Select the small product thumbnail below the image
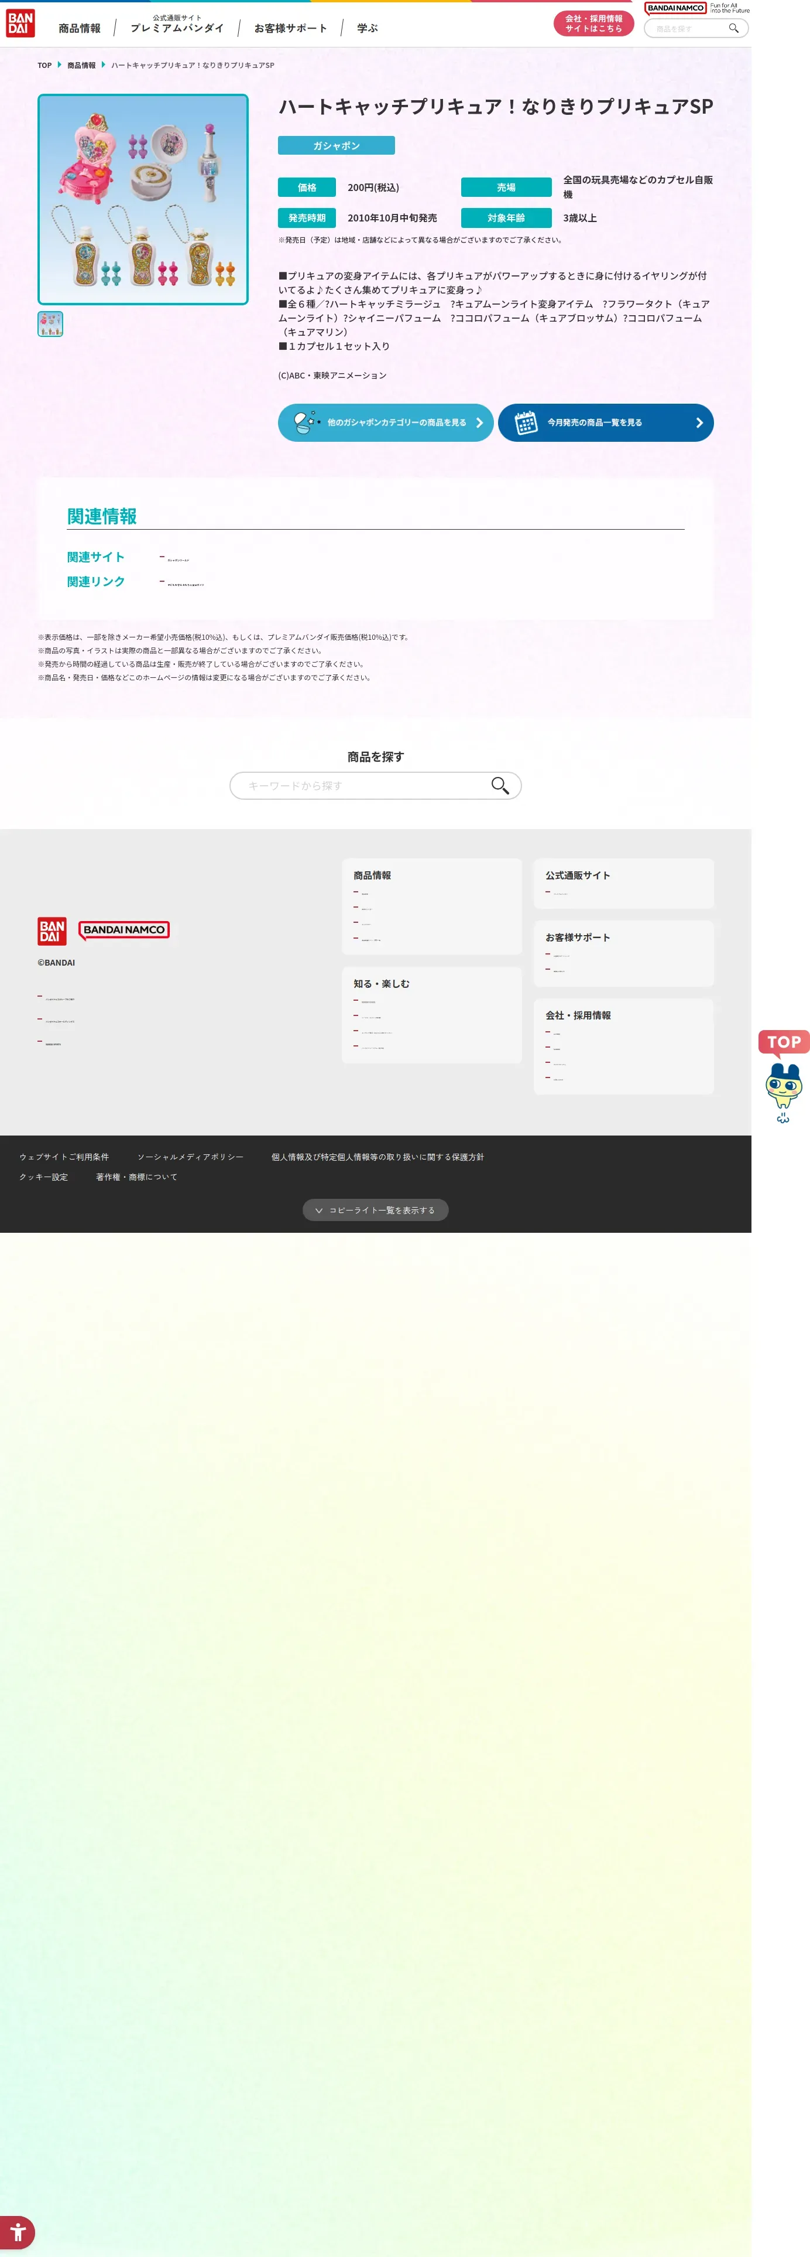The height and width of the screenshot is (2257, 810). click(x=50, y=324)
